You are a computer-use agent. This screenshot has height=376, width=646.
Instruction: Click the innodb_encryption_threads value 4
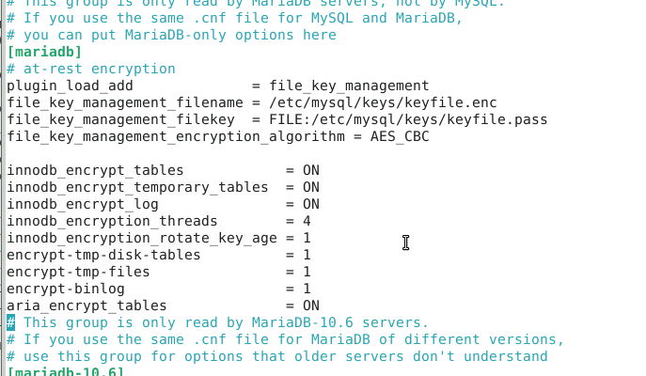click(x=307, y=221)
